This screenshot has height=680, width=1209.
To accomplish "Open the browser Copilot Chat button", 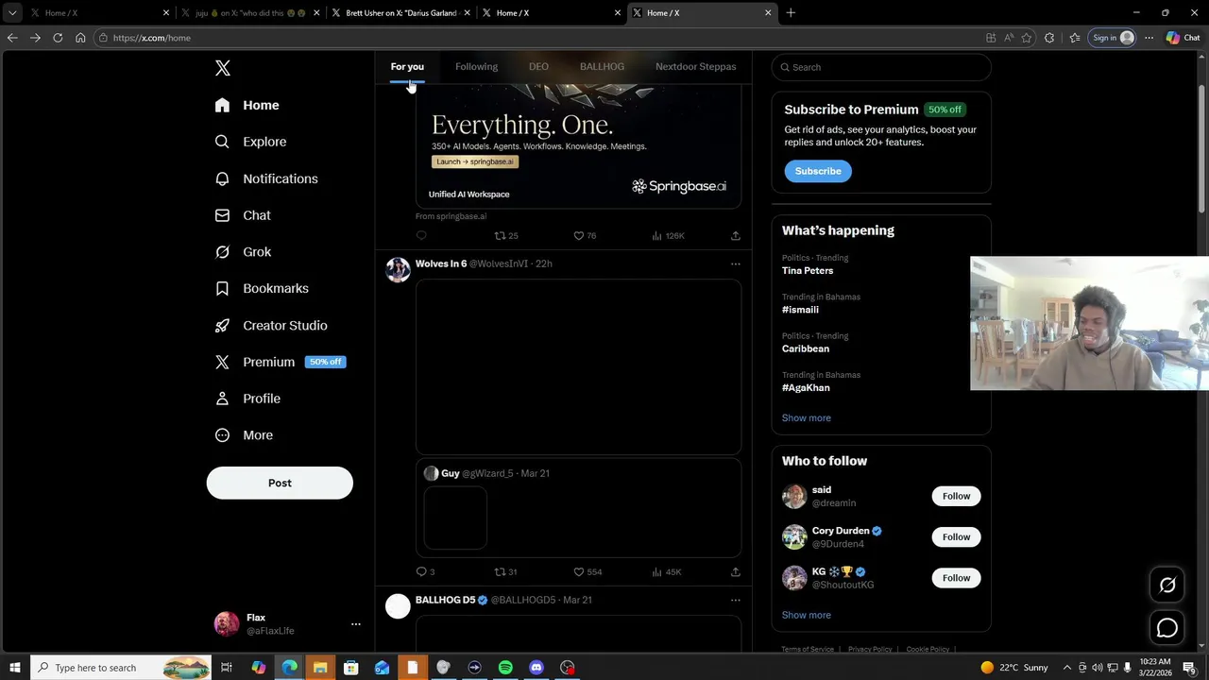I will (x=1183, y=38).
